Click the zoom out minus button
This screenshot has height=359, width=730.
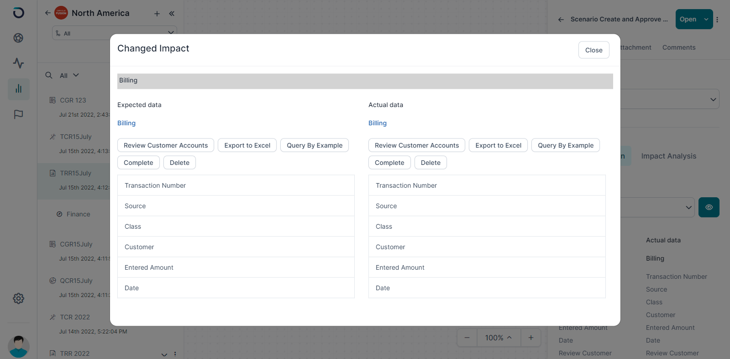(x=467, y=338)
